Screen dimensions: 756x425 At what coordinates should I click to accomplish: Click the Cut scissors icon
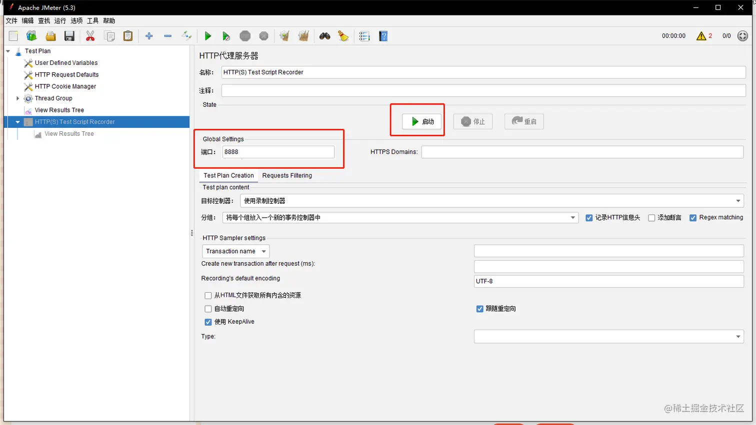click(90, 36)
